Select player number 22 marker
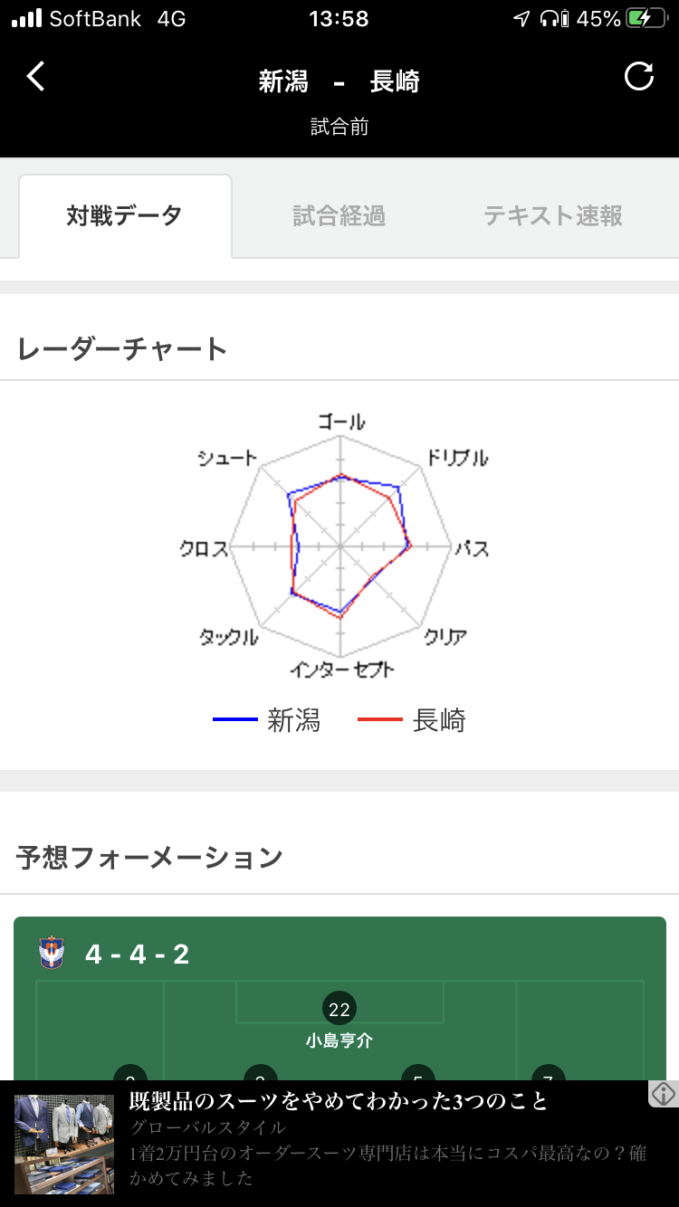Screen dimensions: 679x1207 (339, 1009)
